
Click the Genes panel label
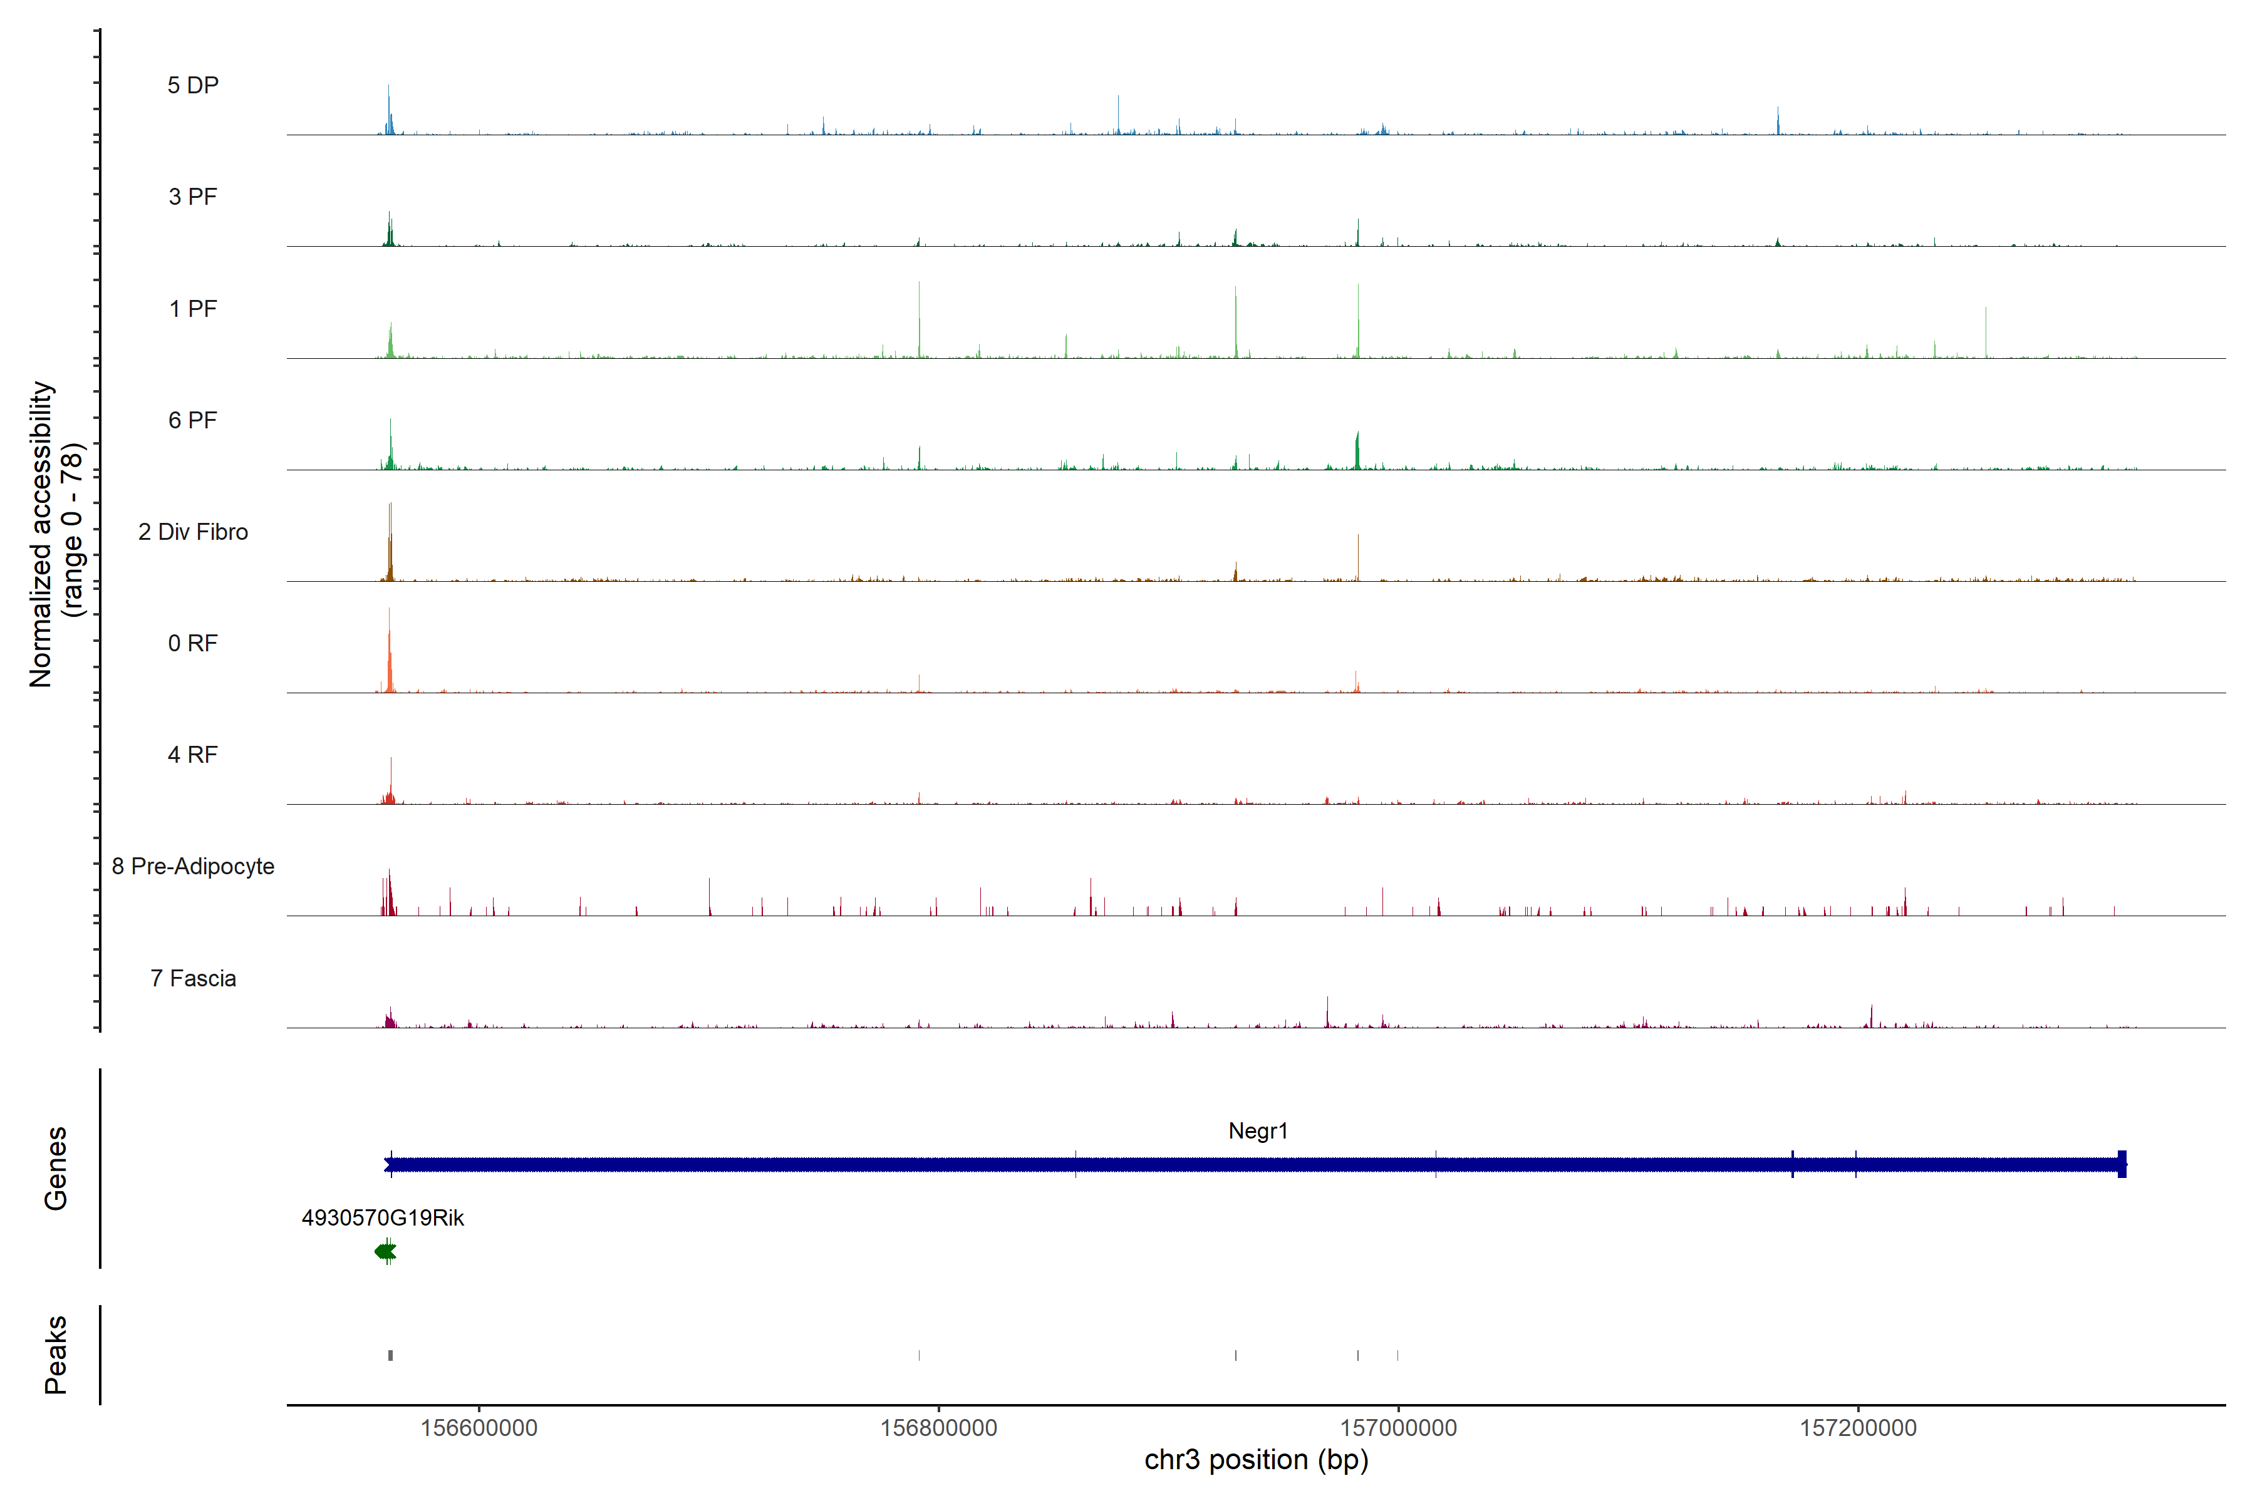pyautogui.click(x=56, y=1167)
